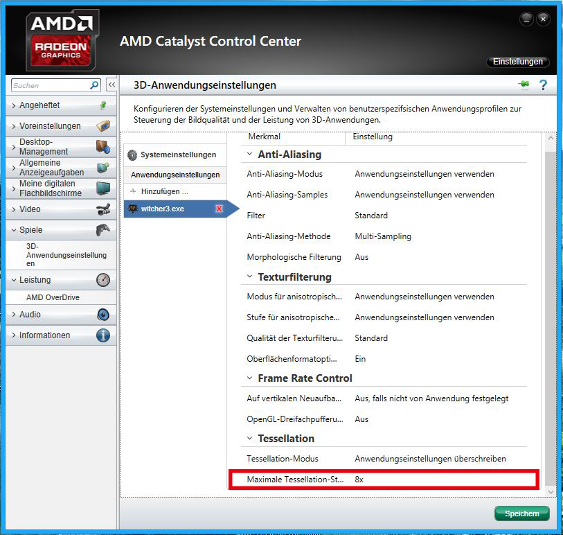Minimize the Catalyst Control Center window

pyautogui.click(x=526, y=19)
